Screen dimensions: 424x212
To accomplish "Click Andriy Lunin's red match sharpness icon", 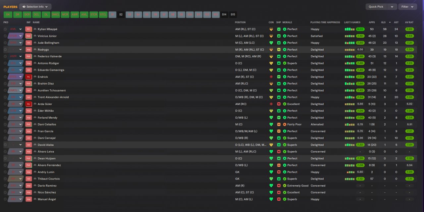I will 279,172.
